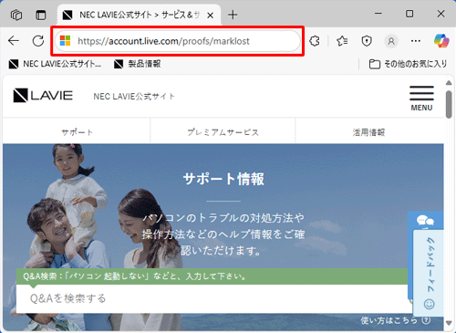Click the vertical scrollbar thumb
Viewport: 456px width, 333px height.
point(449,104)
